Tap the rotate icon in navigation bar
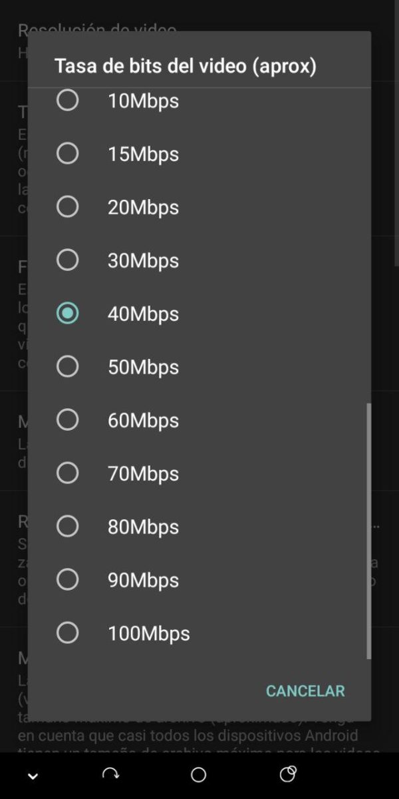 [110, 774]
